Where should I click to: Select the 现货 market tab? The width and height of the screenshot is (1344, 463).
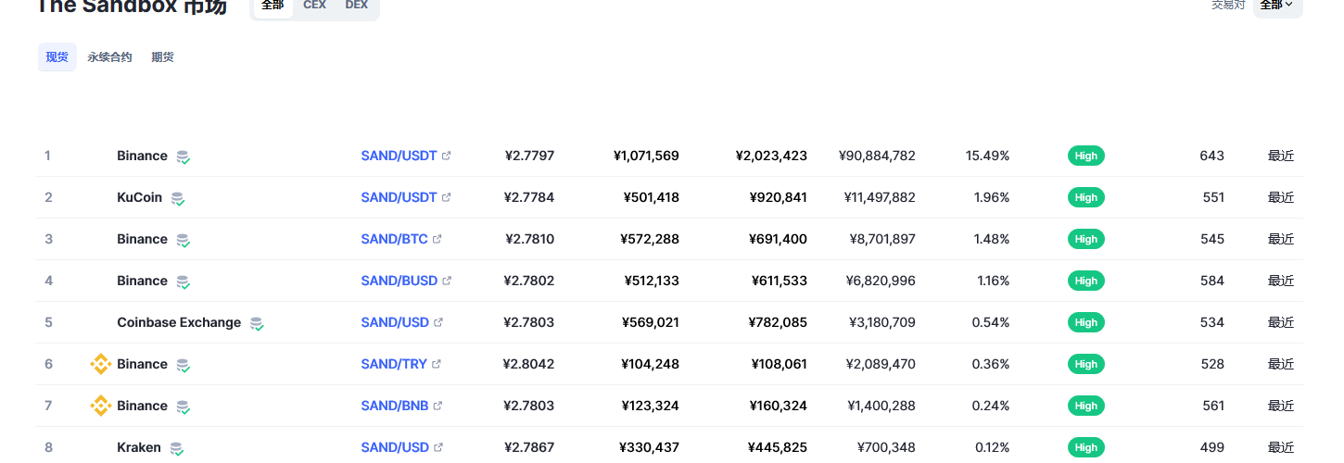(x=57, y=57)
